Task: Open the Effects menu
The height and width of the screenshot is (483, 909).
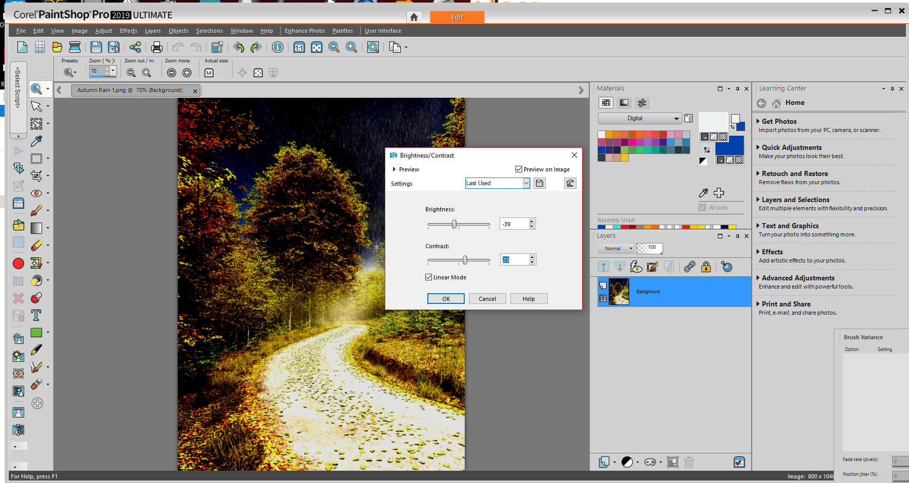Action: [129, 31]
